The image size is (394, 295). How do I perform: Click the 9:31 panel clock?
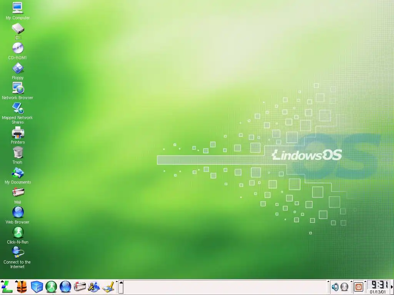379,285
